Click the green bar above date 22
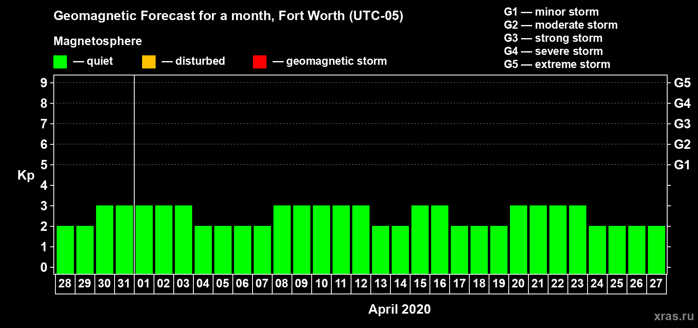Screen dimensions: 698x328 [x=558, y=239]
